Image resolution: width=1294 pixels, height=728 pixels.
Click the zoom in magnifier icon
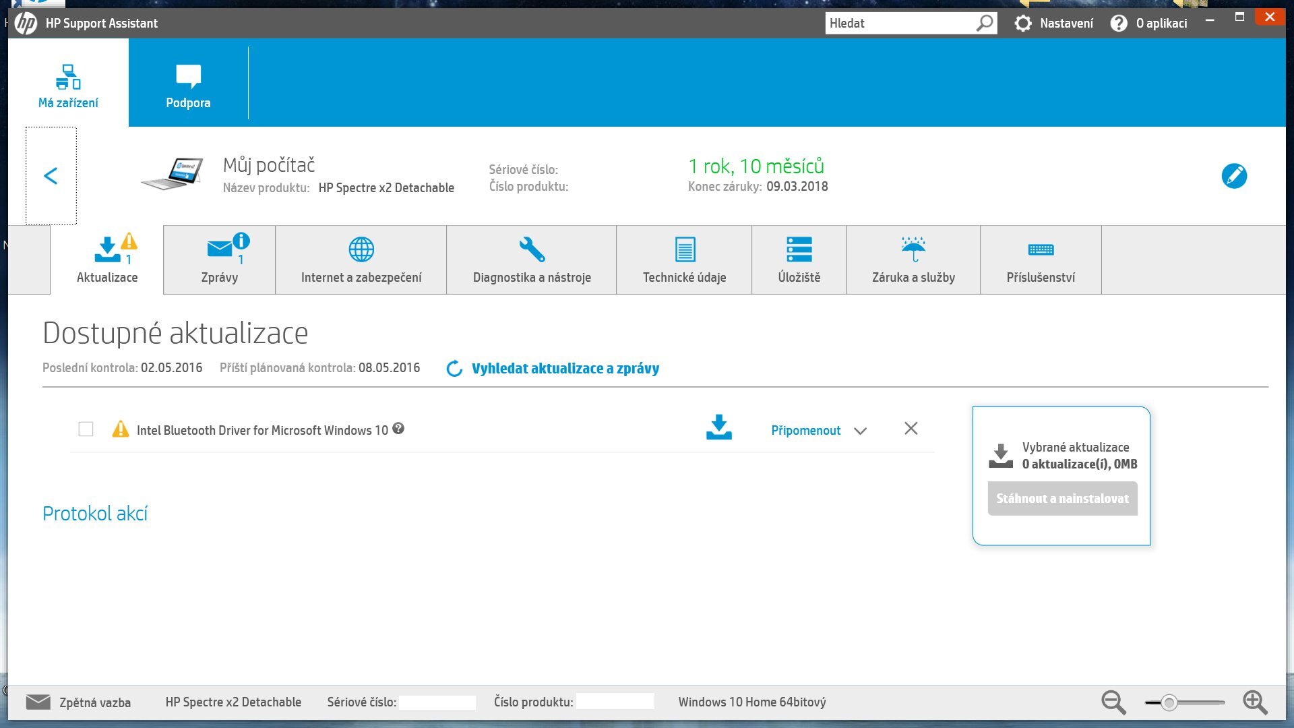click(1254, 702)
